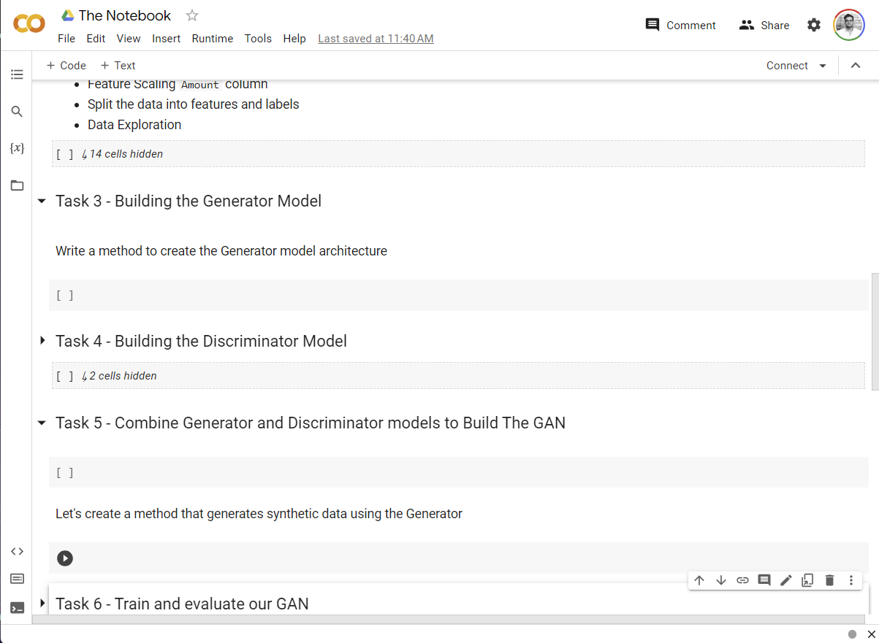
Task: Open the Runtime menu
Action: pos(213,39)
